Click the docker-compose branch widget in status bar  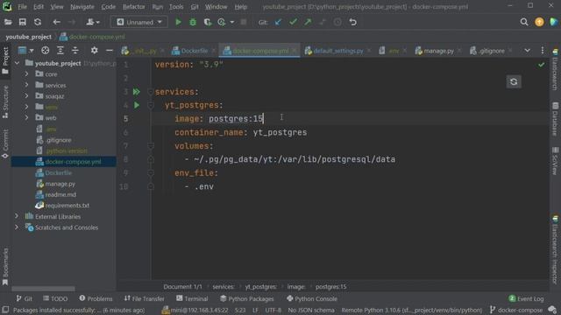[516, 311]
